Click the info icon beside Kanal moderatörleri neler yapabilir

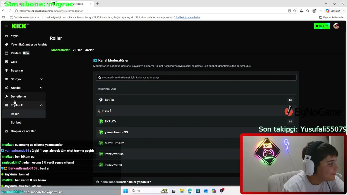pos(98,182)
